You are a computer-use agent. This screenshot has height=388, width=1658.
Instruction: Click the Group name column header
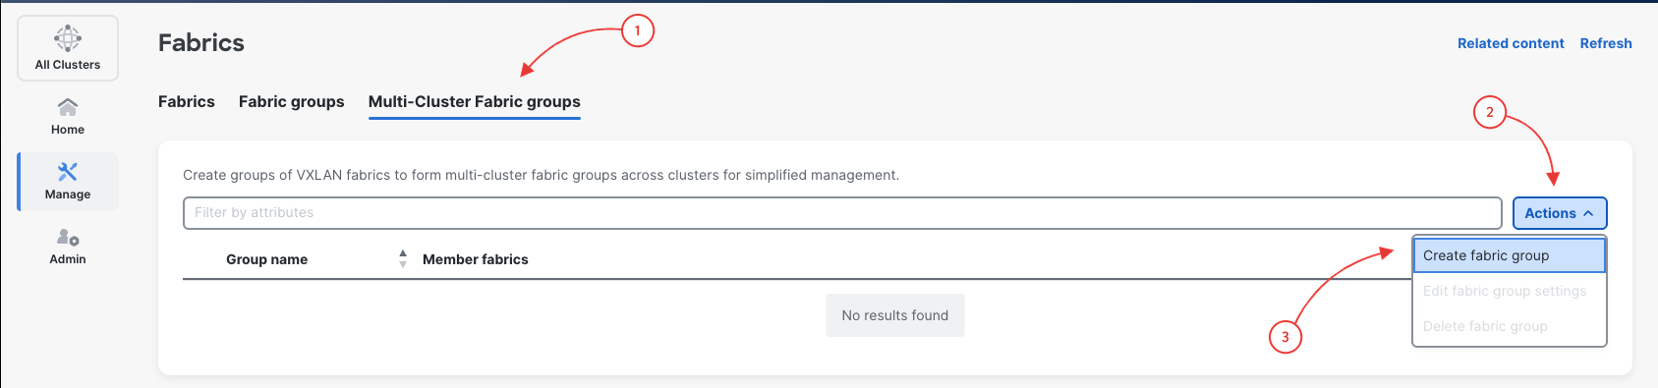coord(267,259)
